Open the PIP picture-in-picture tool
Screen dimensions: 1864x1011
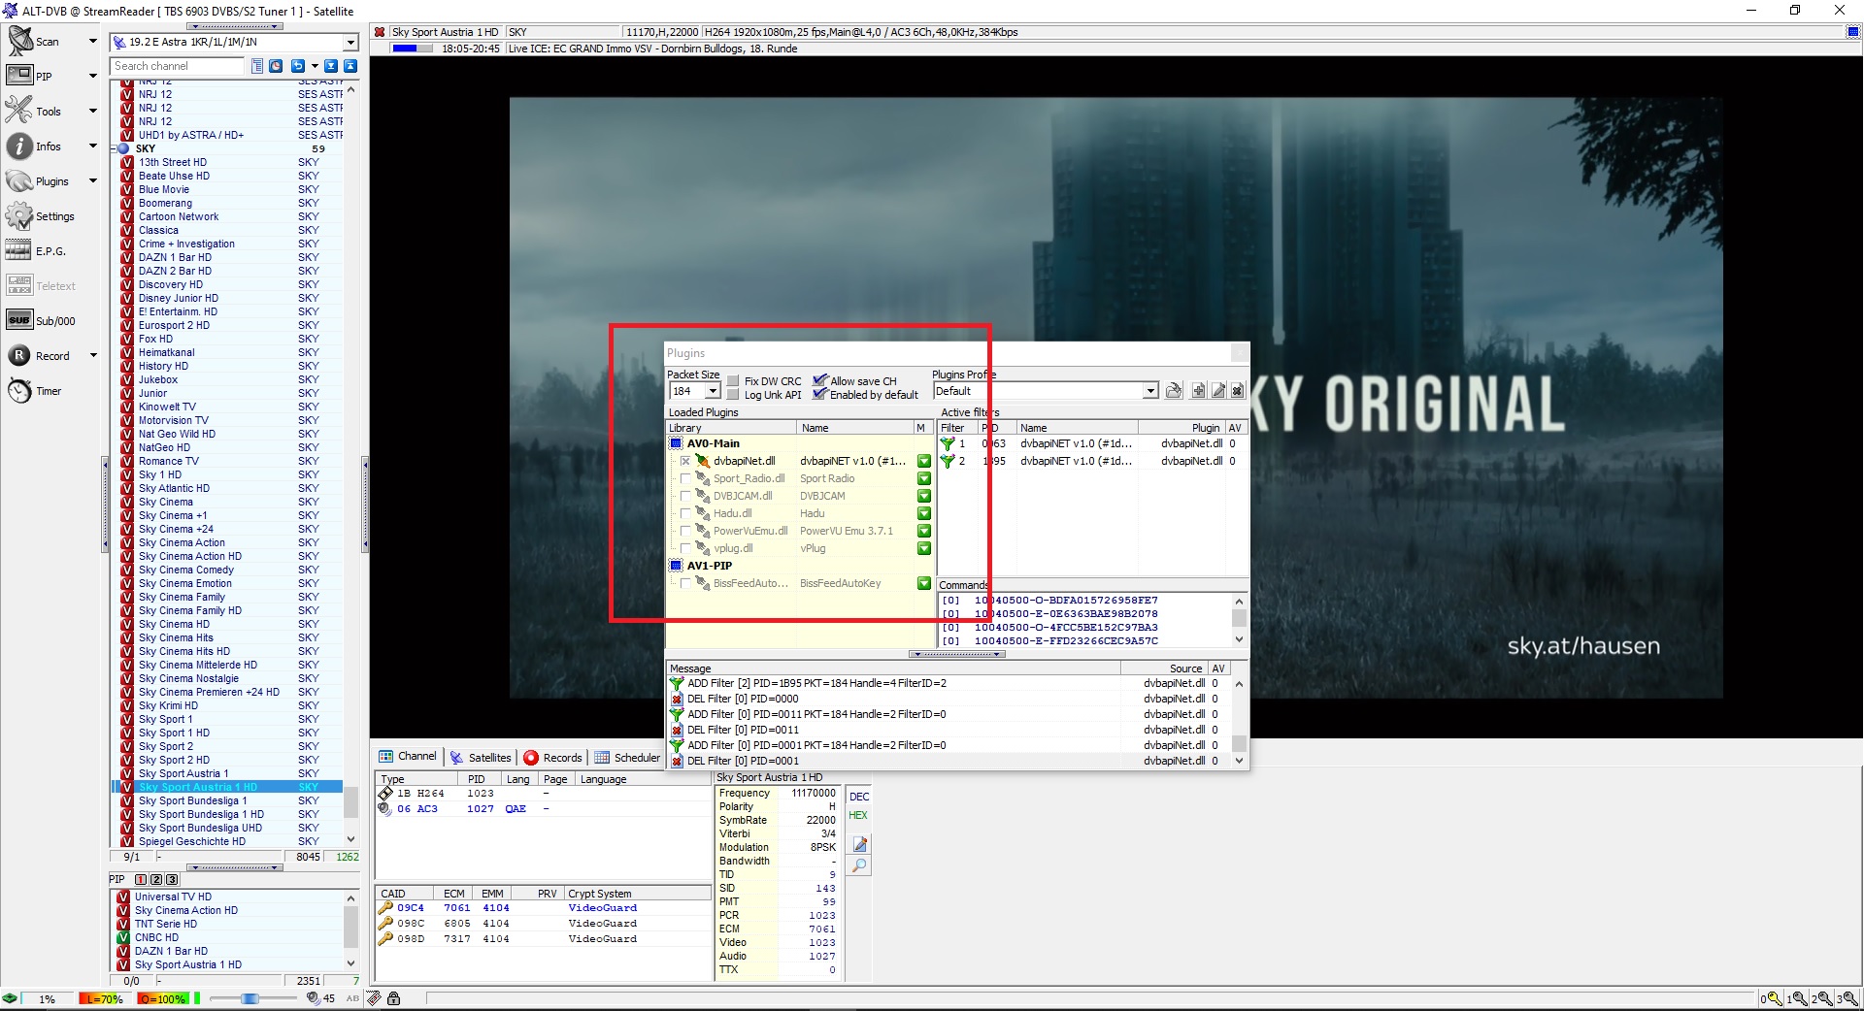20,76
